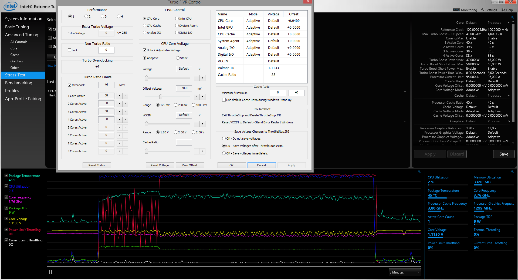Click Zero Offset button

[189, 165]
